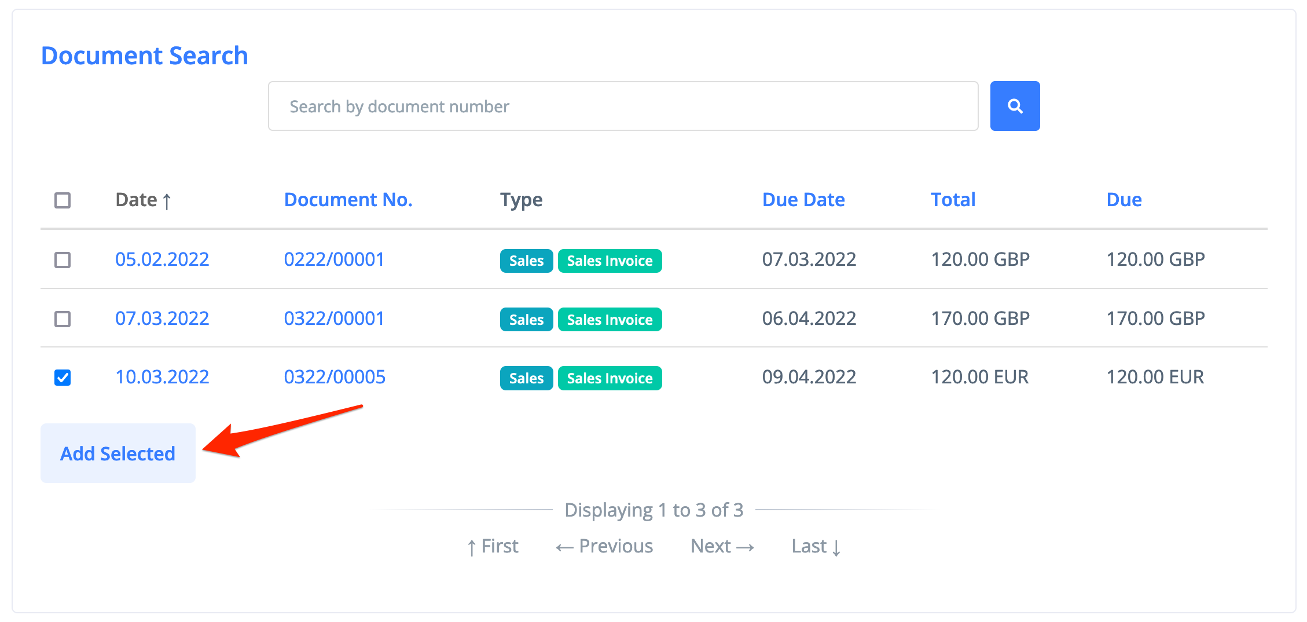Sort table by Due Date header
Viewport: 1307px width, 622px height.
coord(803,200)
